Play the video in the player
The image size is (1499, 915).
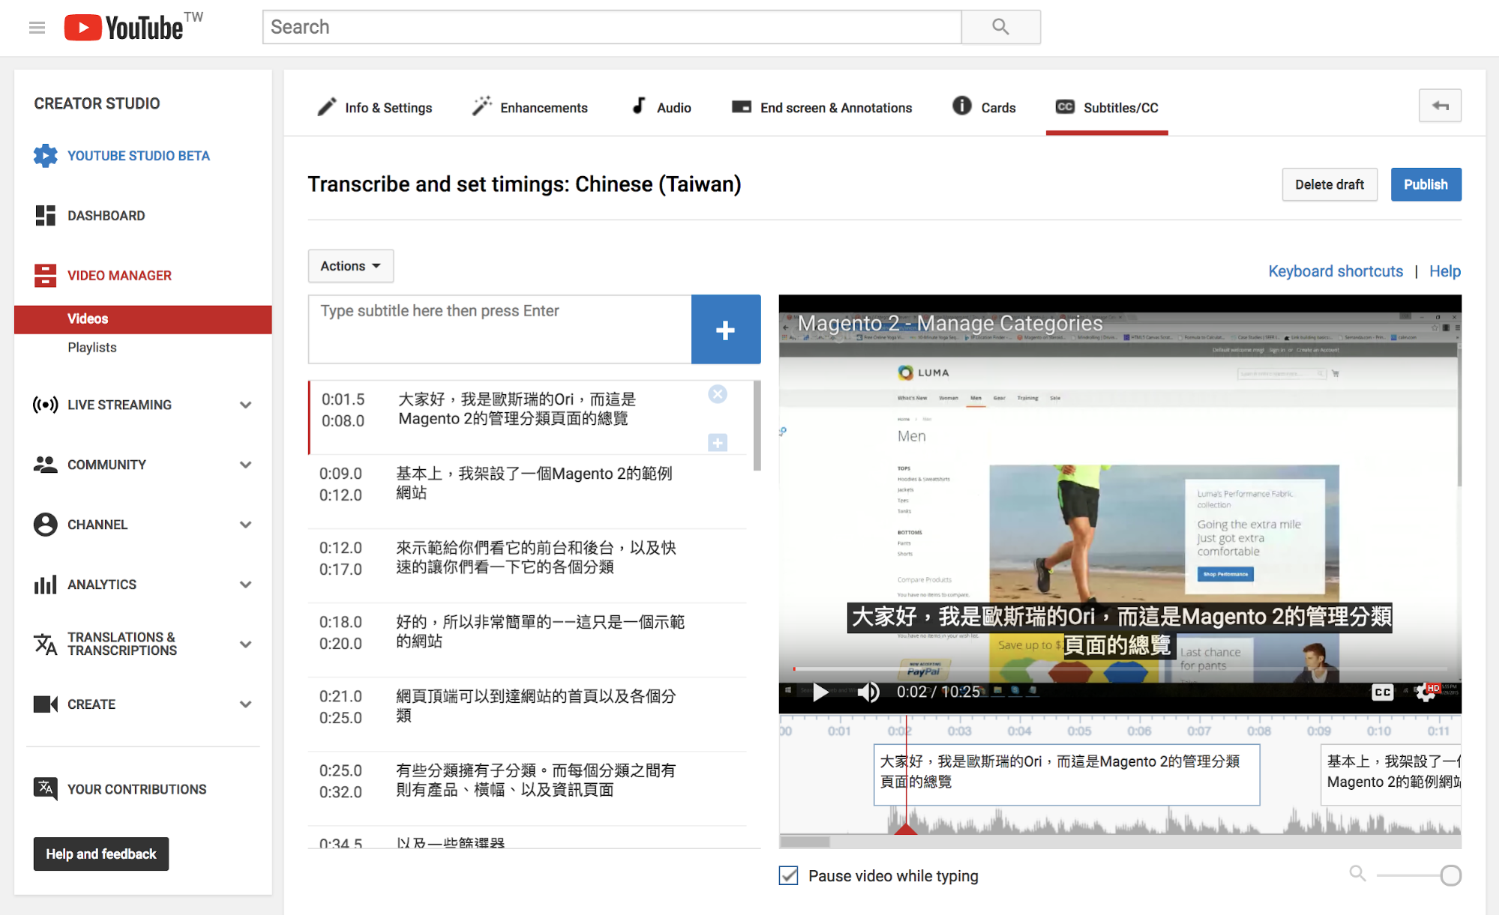[x=820, y=692]
